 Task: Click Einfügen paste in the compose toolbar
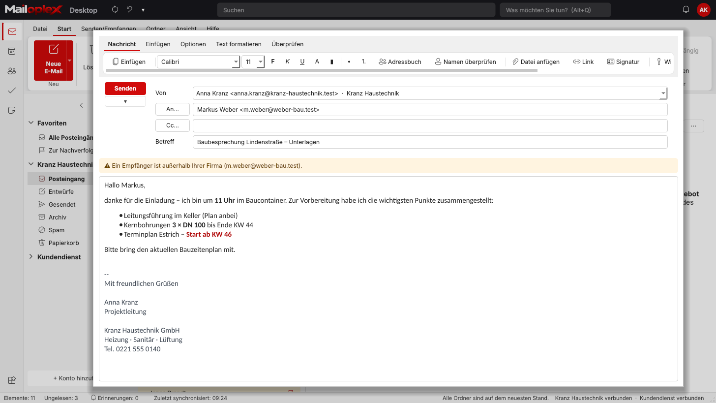coord(129,62)
